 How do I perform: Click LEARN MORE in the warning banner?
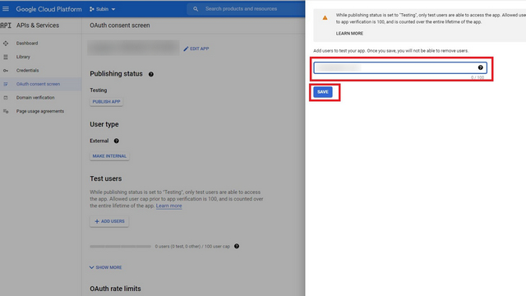coord(349,34)
